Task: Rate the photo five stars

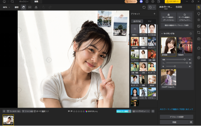Action: coord(83,111)
